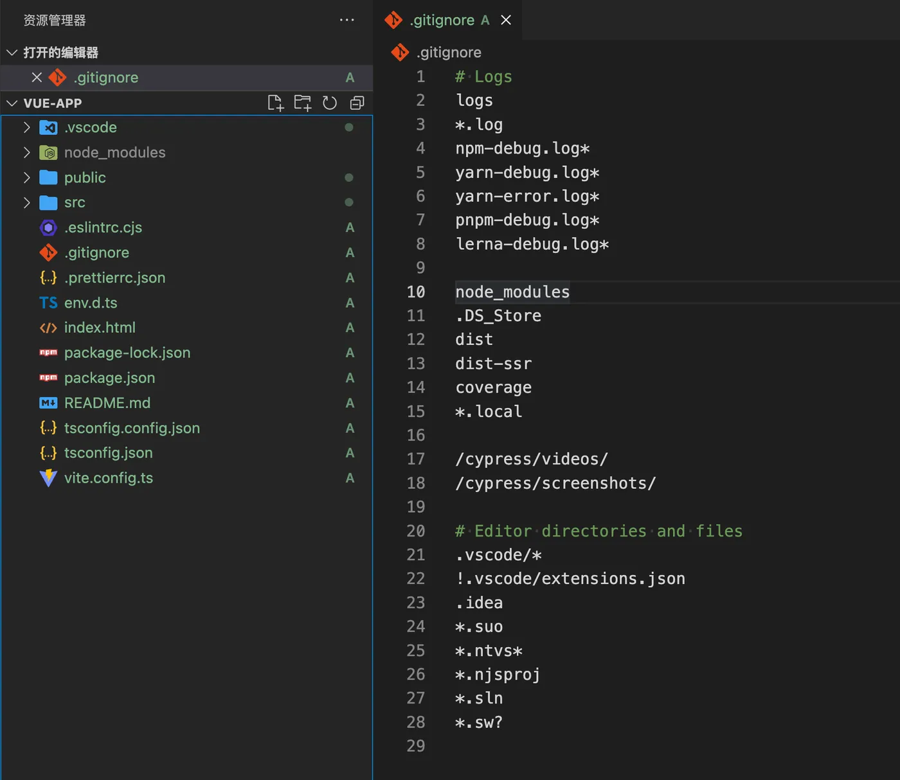Close the .gitignore editor tab with the X
This screenshot has width=900, height=780.
(x=506, y=20)
